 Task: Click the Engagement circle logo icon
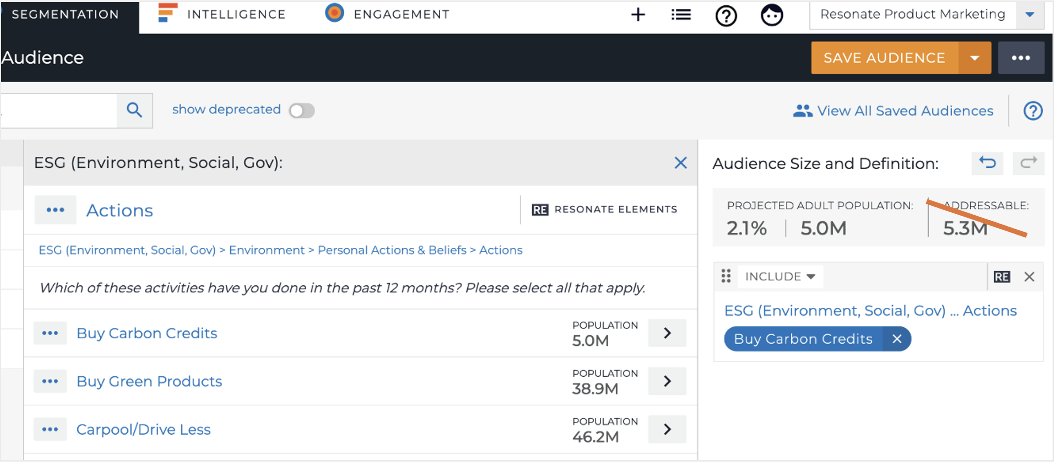point(334,13)
